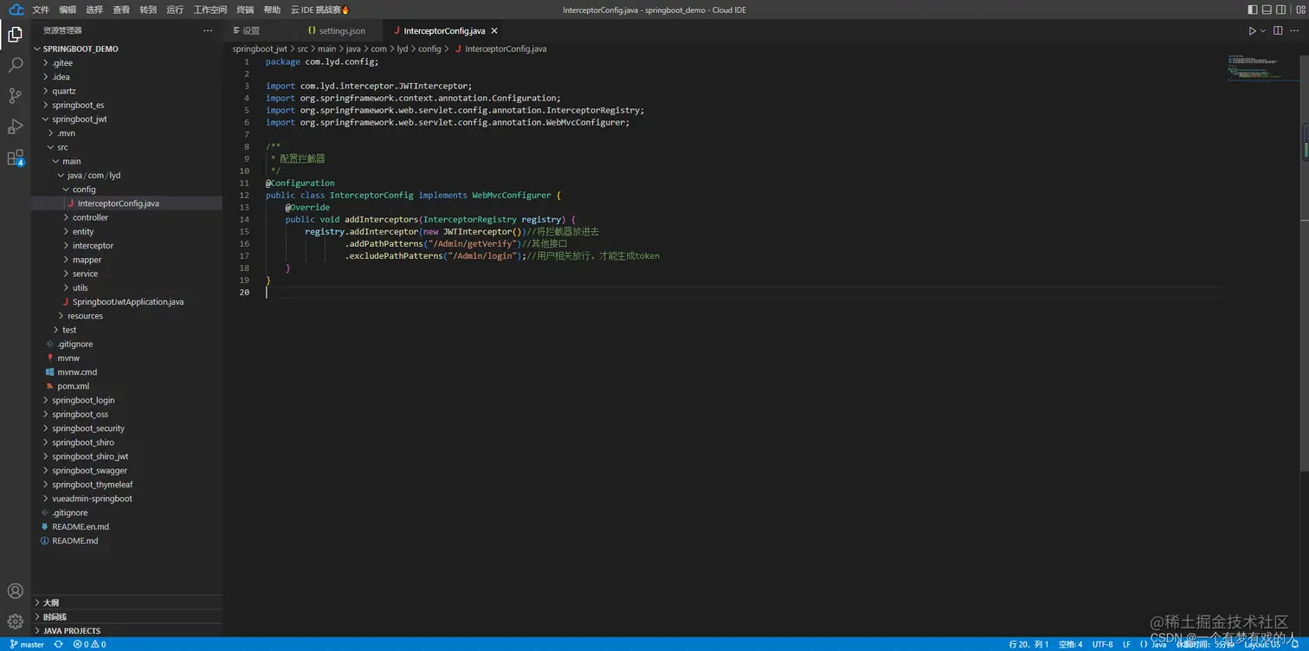This screenshot has width=1309, height=651.
Task: Open Explorer panel more actions ellipsis
Action: (208, 30)
